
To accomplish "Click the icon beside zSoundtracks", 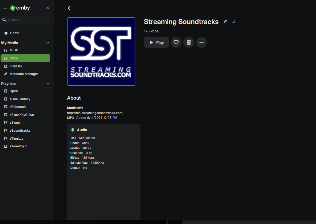I will click(x=6, y=131).
